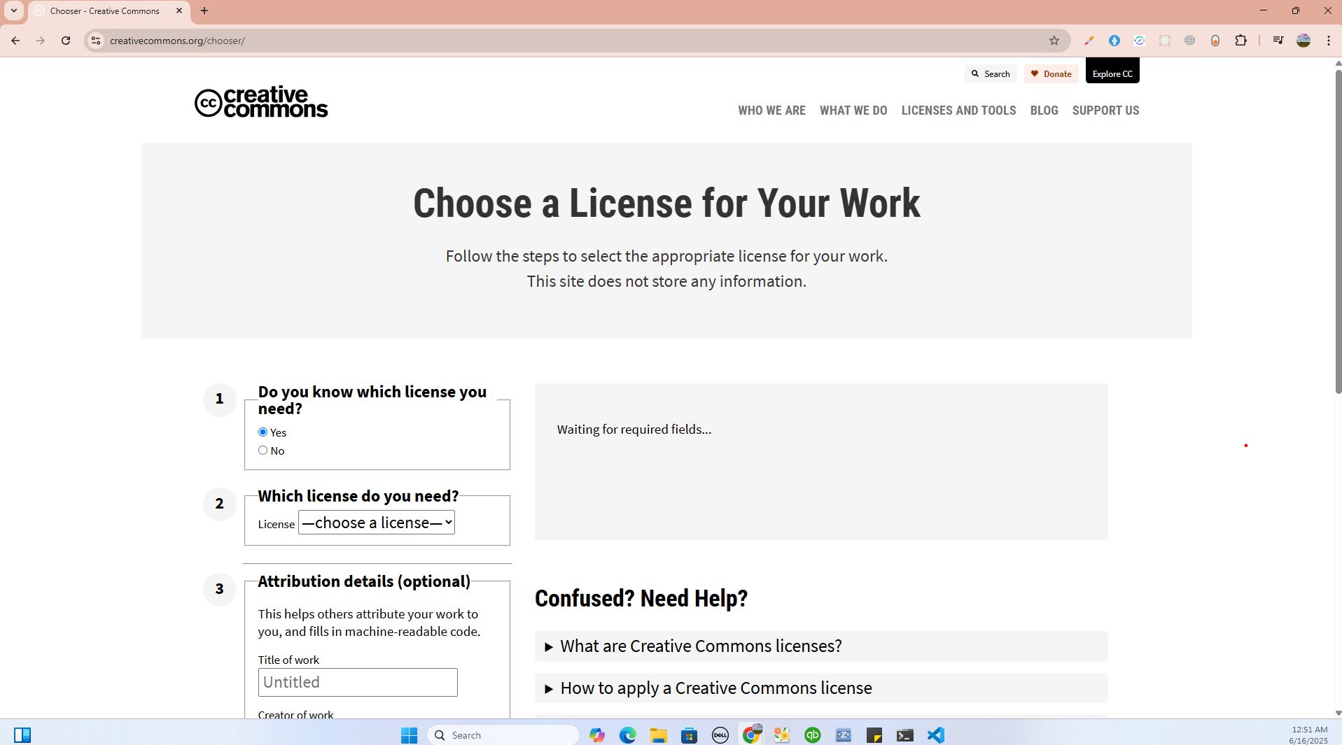This screenshot has width=1342, height=745.
Task: Click the site Search button
Action: click(x=990, y=73)
